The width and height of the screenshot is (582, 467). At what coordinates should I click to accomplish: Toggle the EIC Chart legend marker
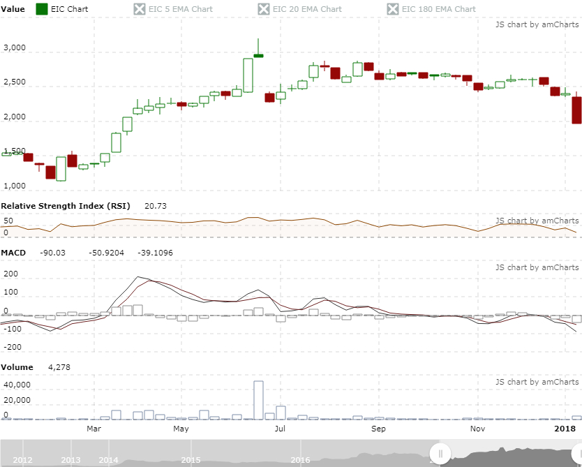pos(42,9)
